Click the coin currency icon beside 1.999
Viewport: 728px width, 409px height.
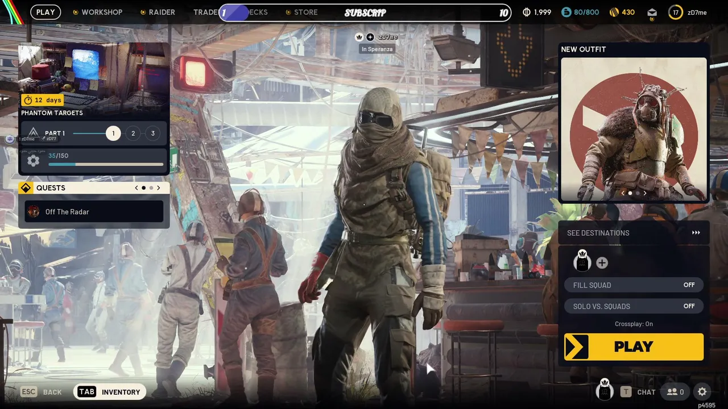tap(527, 12)
